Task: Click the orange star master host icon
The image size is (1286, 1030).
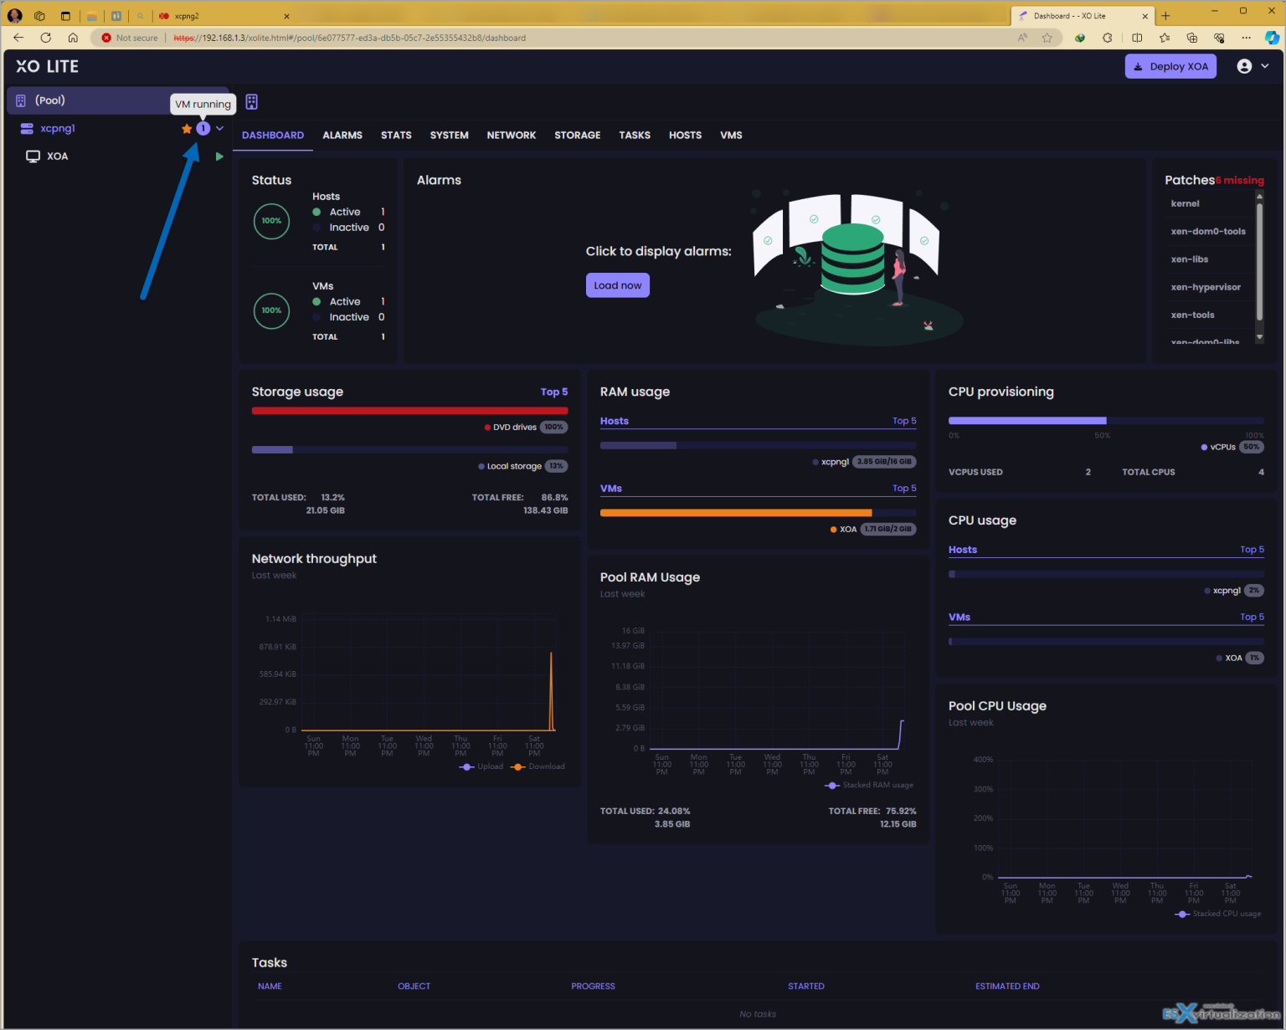Action: 187,129
